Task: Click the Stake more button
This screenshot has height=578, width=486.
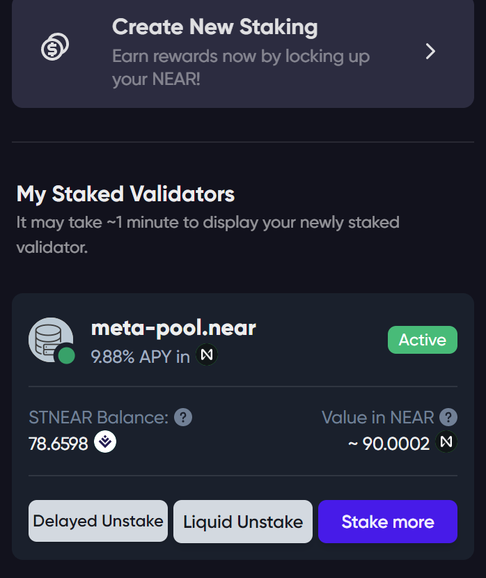Action: click(388, 522)
